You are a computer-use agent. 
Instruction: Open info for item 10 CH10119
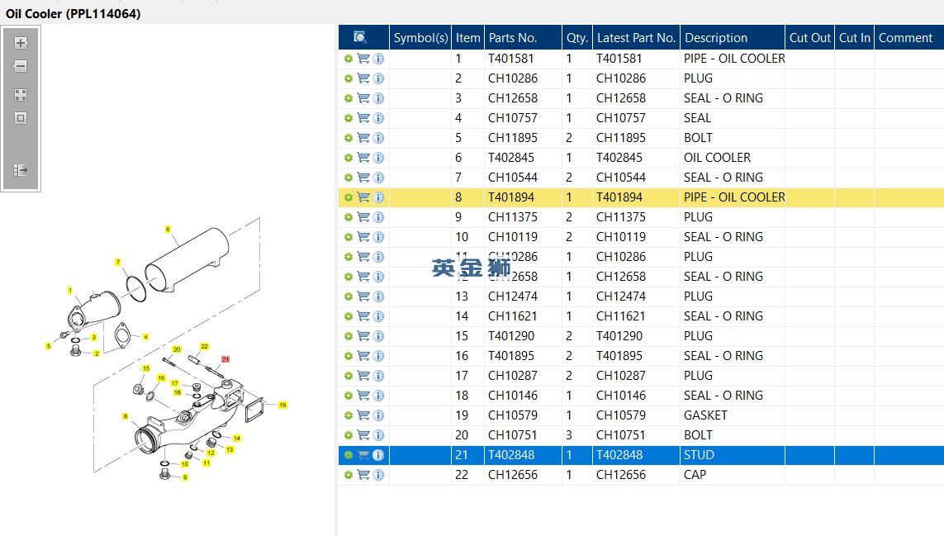pyautogui.click(x=378, y=237)
